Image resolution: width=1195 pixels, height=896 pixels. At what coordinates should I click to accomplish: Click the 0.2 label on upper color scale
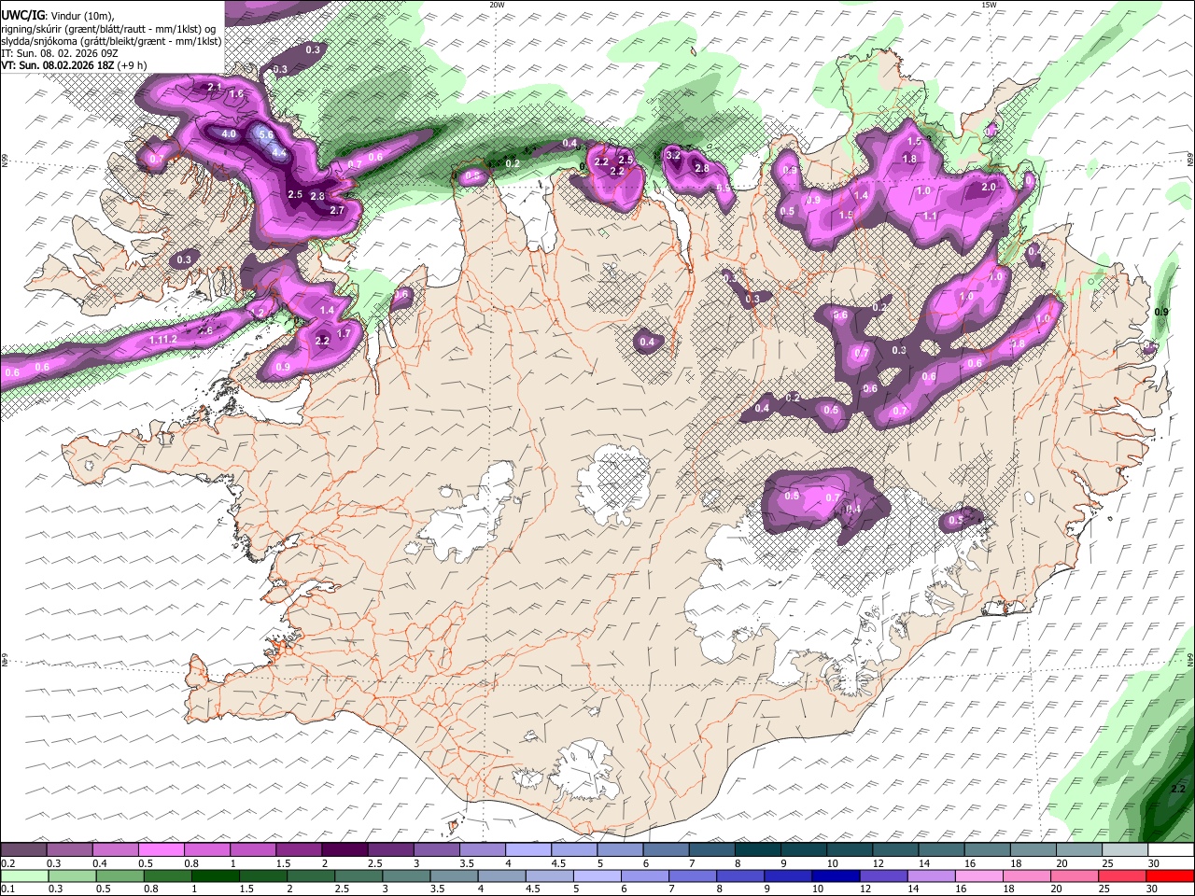click(x=7, y=863)
